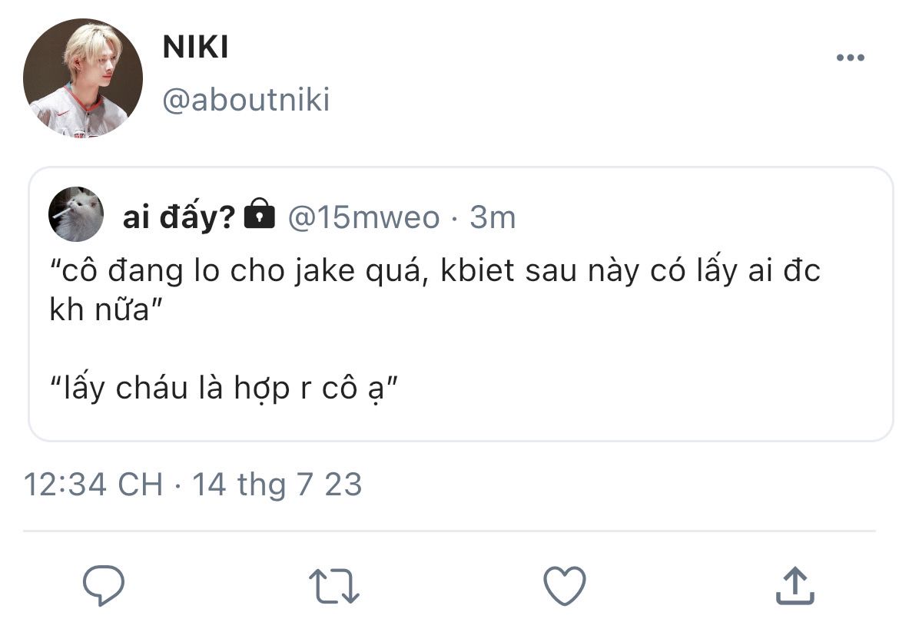
Task: Tap the "12:34 CH" tweet time
Action: (93, 485)
